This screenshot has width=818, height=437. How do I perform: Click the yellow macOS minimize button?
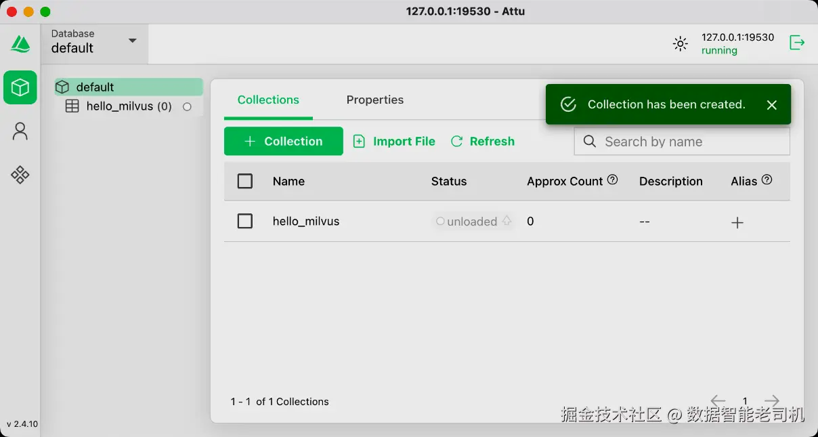tap(28, 12)
